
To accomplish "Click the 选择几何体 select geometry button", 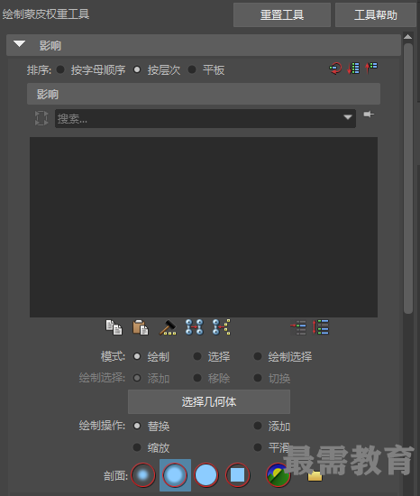I will [209, 401].
